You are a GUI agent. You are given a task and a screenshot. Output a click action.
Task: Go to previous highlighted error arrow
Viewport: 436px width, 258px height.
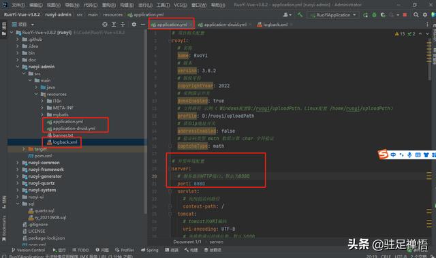point(420,33)
